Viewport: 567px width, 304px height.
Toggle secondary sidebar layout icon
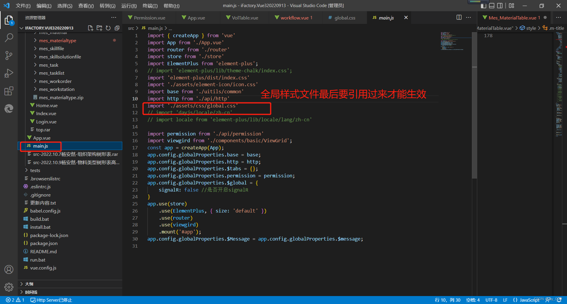coord(500,6)
